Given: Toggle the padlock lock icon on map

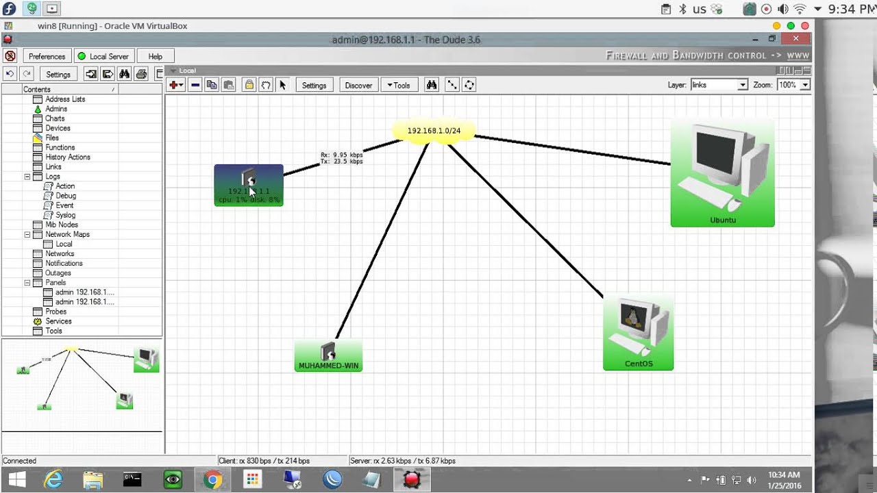Looking at the screenshot, I should 249,85.
